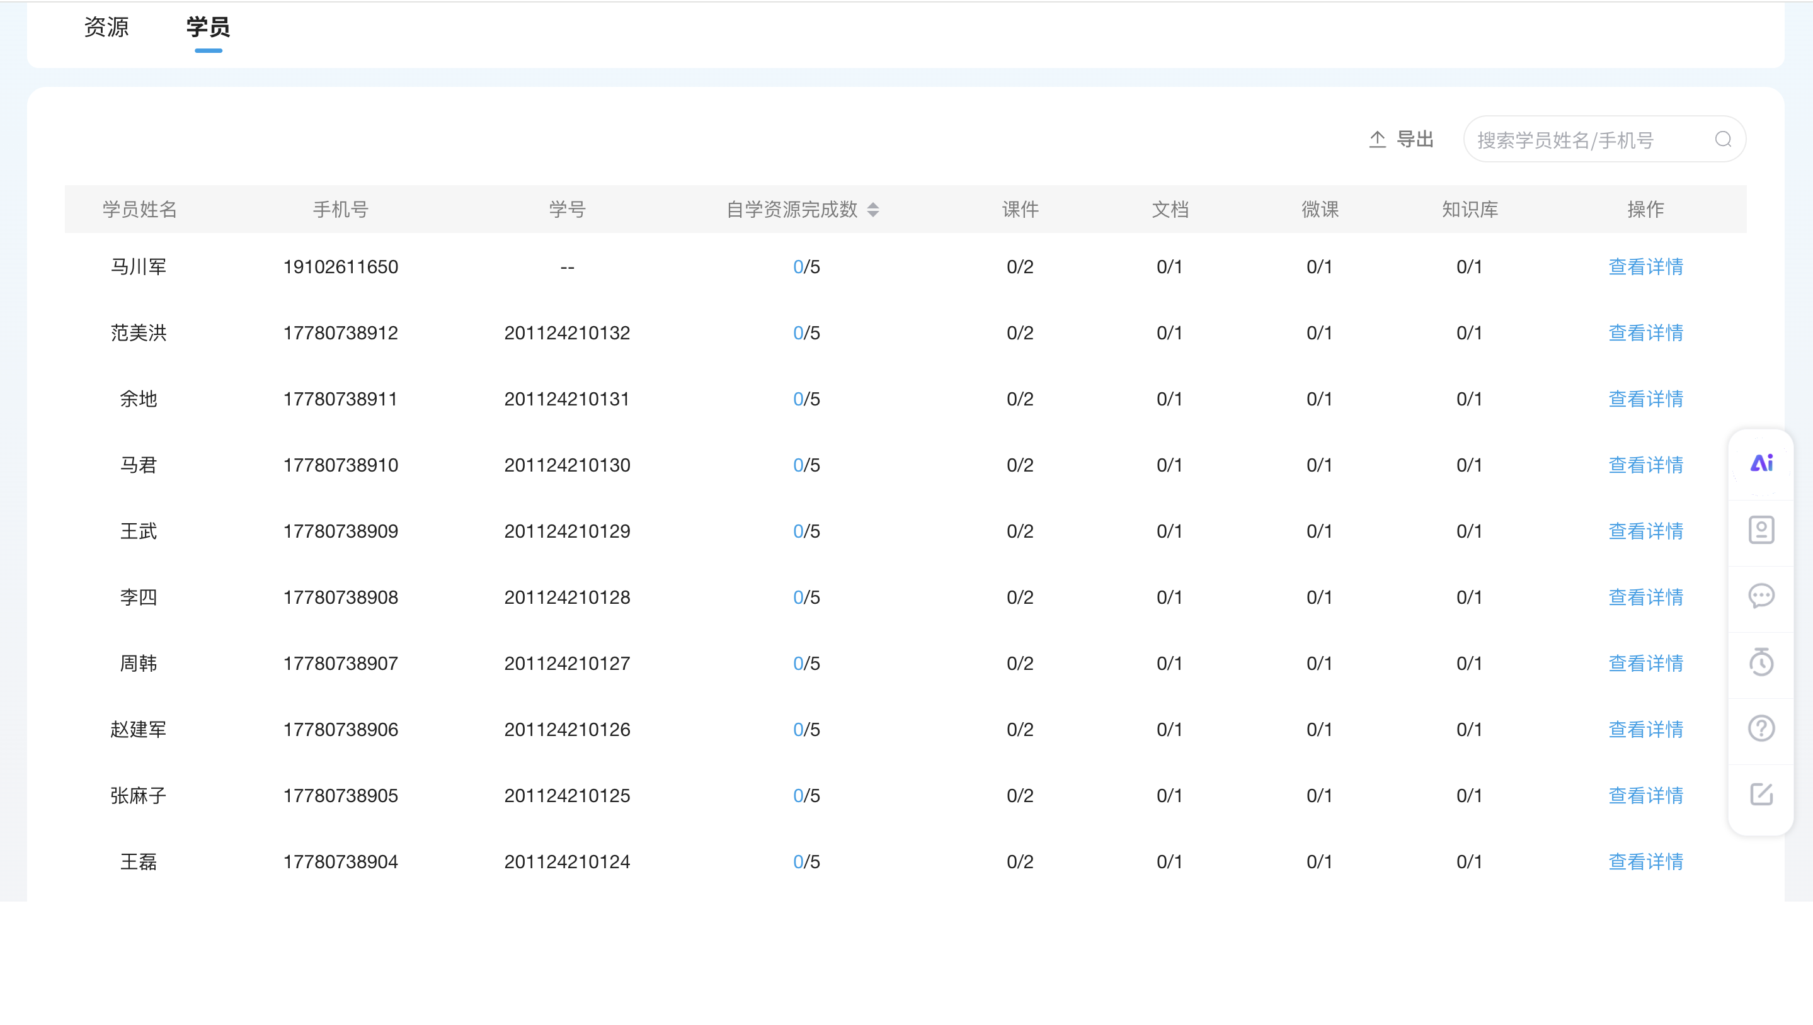Click the name 周韩

tap(139, 664)
